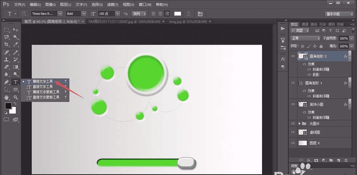
Task: Select the Rectangular Marquee tool
Action: coord(6,30)
